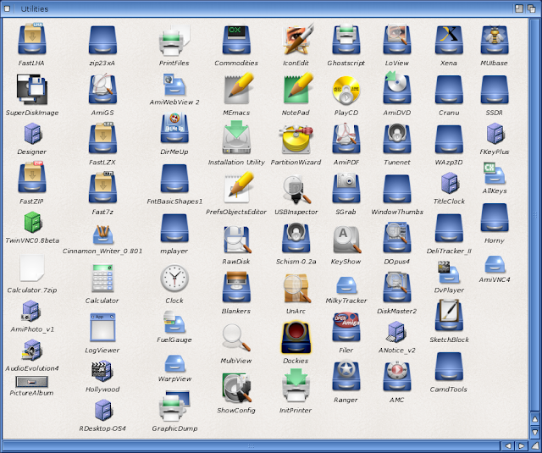Launch the PlayCD disc icon
The width and height of the screenshot is (542, 453).
346,91
